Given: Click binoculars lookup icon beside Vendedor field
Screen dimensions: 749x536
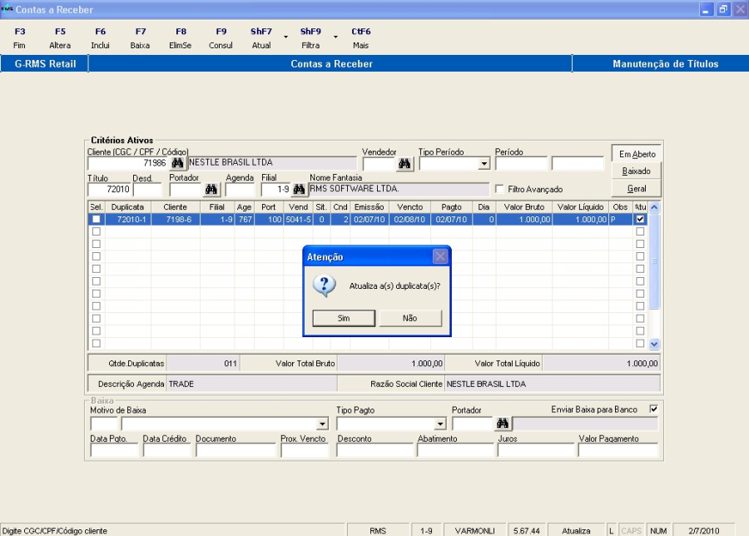Looking at the screenshot, I should [x=405, y=163].
